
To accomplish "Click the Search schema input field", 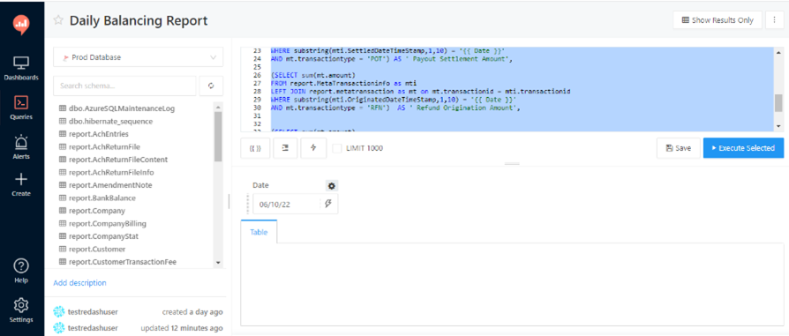I will (124, 86).
